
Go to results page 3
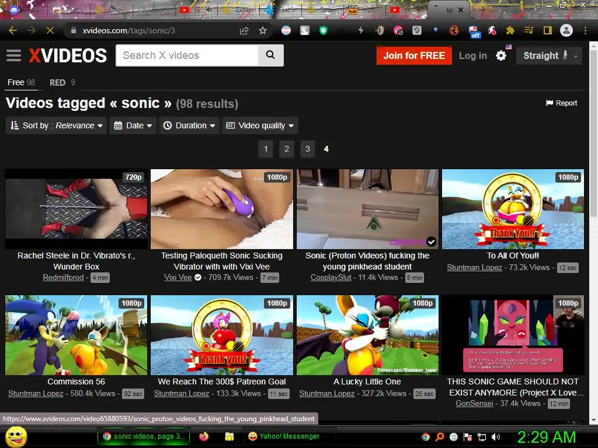click(x=308, y=149)
